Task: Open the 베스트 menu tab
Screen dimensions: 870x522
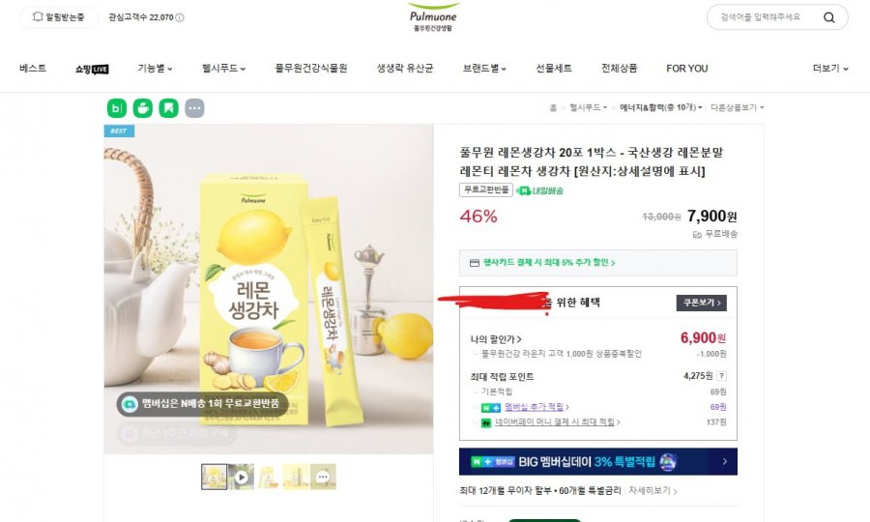Action: (33, 69)
